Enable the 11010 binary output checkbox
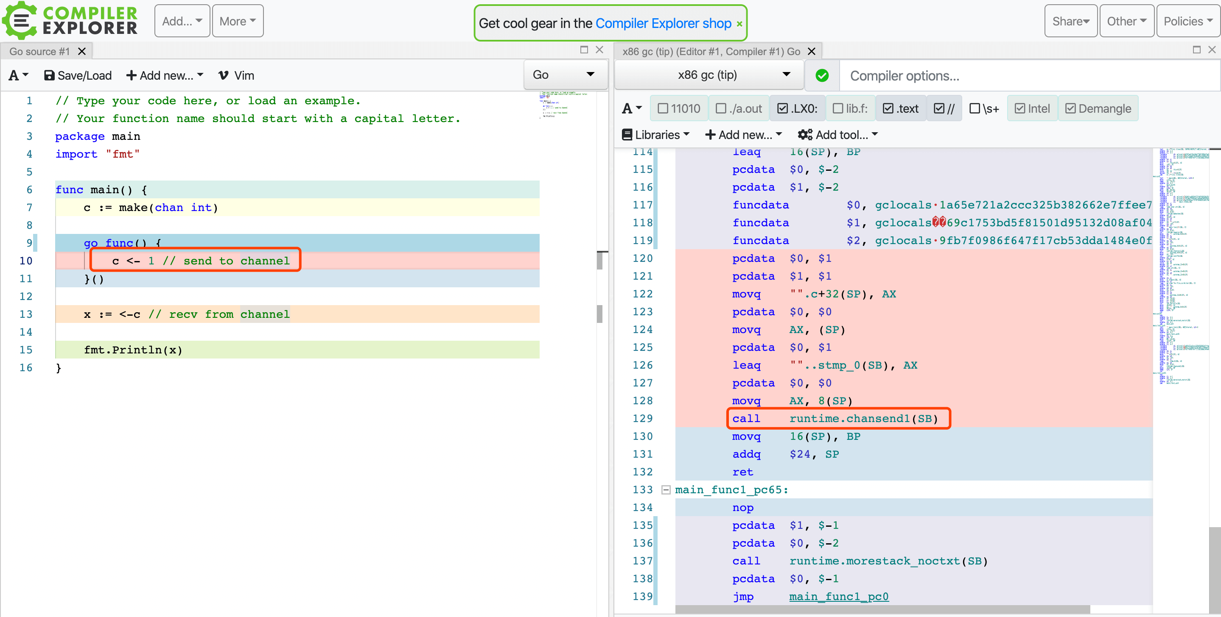The image size is (1221, 617). 663,108
